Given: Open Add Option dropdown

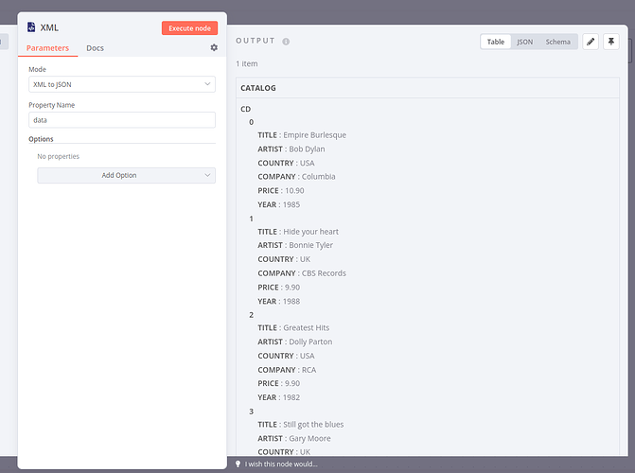Looking at the screenshot, I should pyautogui.click(x=127, y=175).
